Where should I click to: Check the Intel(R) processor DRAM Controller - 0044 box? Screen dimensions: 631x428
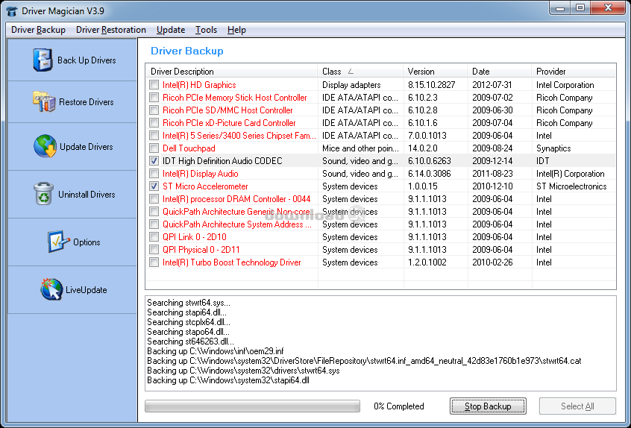coord(154,198)
